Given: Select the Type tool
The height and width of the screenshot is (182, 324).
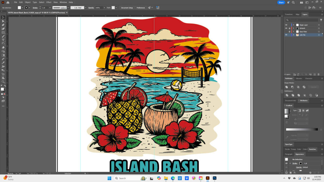Looking at the screenshot, I should pos(3,40).
